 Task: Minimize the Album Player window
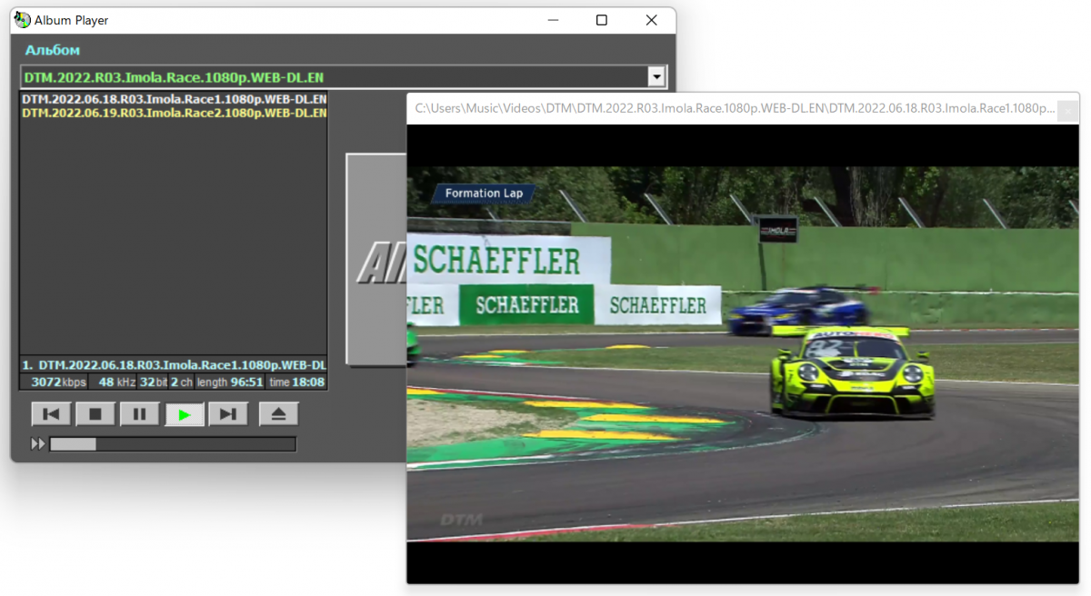click(x=552, y=20)
